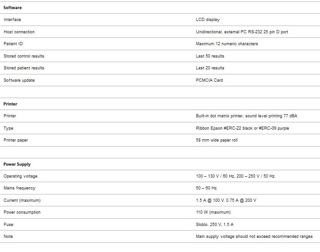
Task: Click the Main supply voltage note text
Action: (255, 236)
